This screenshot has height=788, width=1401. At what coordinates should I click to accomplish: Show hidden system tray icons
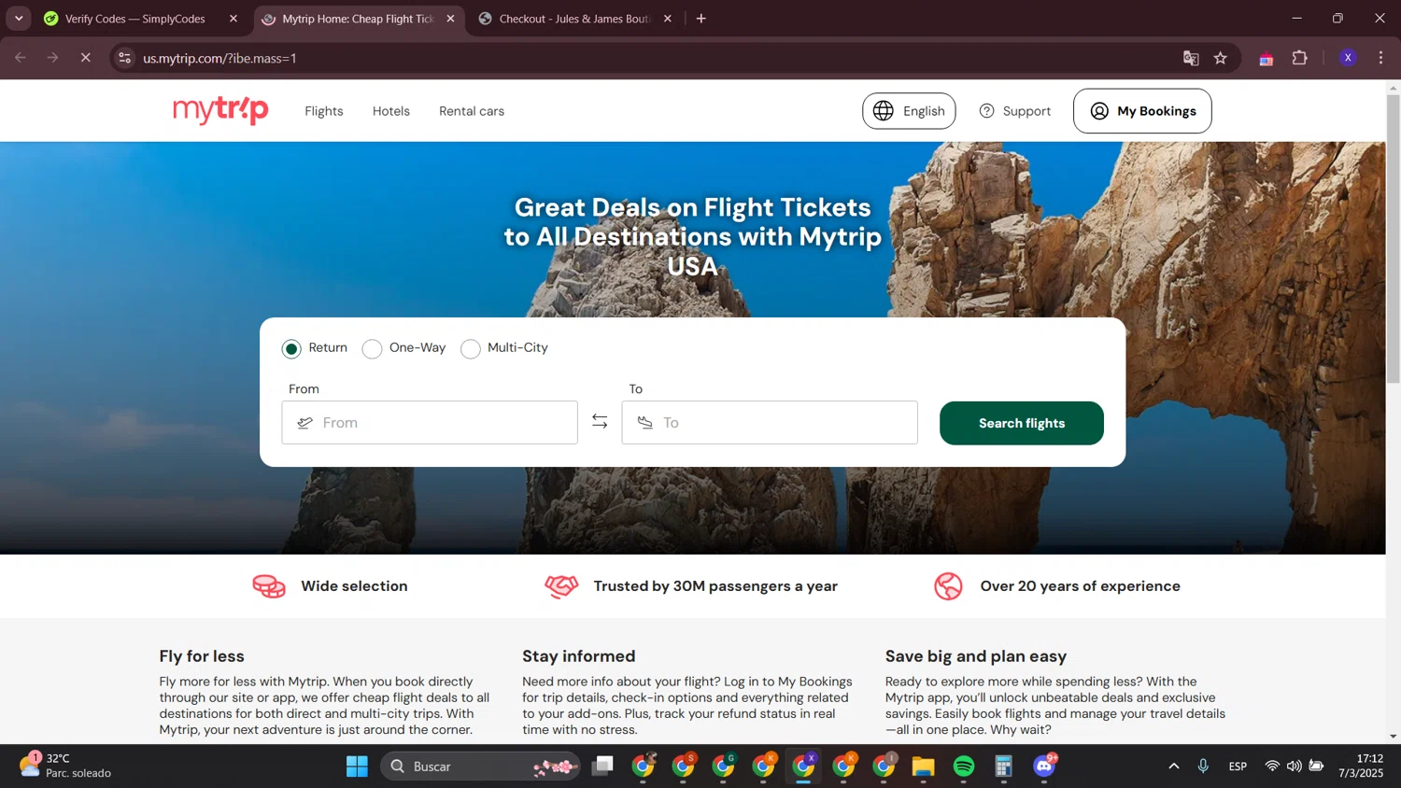(x=1174, y=767)
